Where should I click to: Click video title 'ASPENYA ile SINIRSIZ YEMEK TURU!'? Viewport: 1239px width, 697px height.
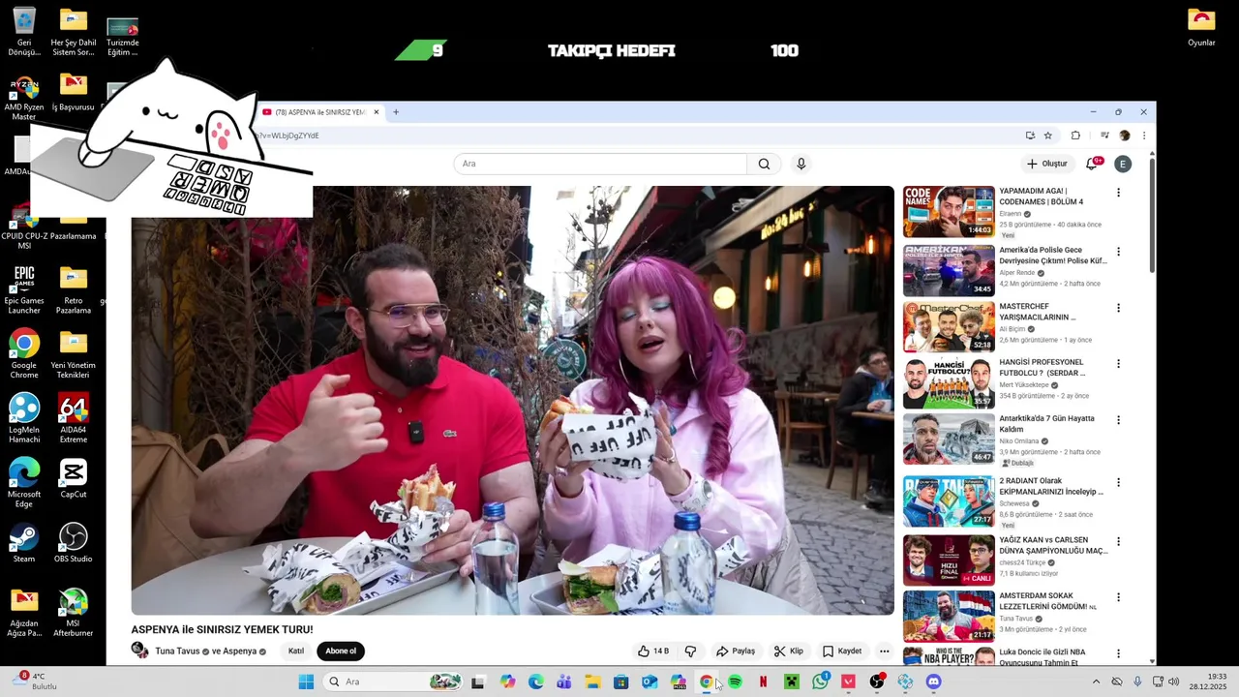point(222,629)
